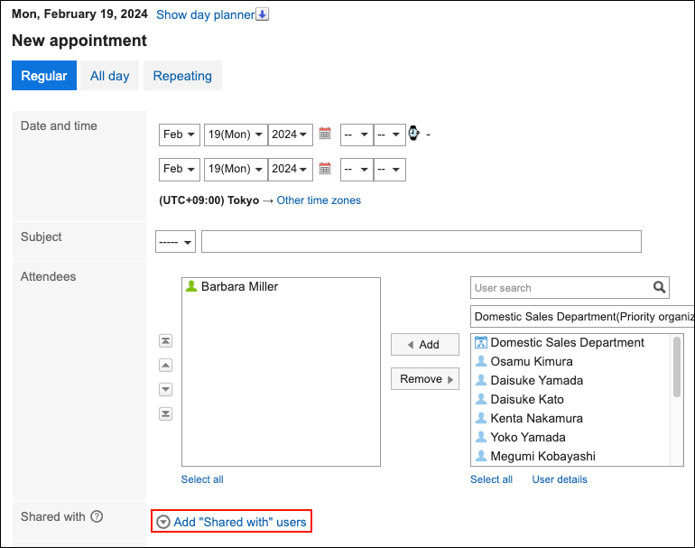Image resolution: width=695 pixels, height=548 pixels.
Task: Open the start month Feb dropdown
Action: click(180, 135)
